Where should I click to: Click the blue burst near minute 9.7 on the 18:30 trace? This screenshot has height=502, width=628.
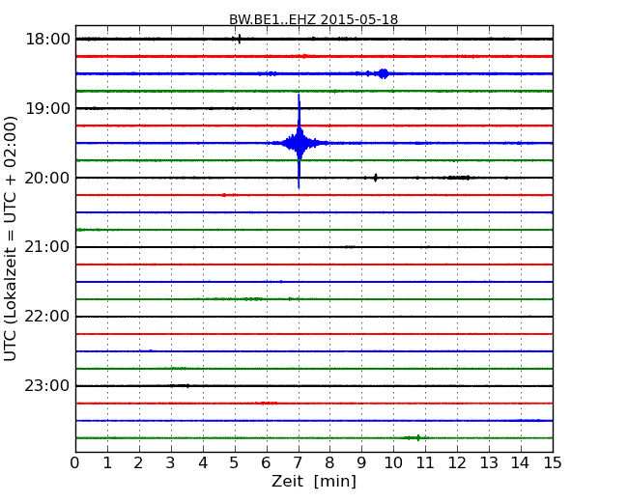(x=384, y=73)
